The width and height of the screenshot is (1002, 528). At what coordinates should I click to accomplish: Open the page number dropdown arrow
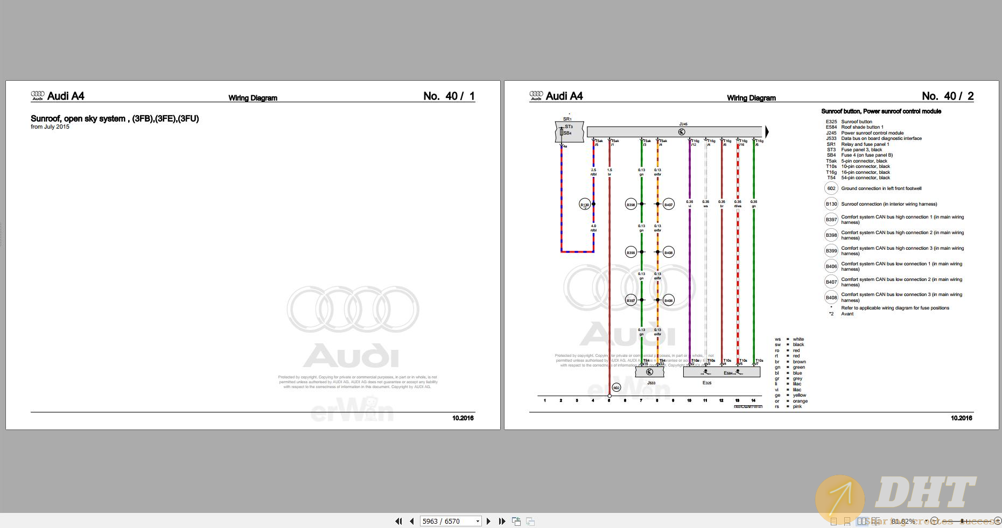pos(478,521)
